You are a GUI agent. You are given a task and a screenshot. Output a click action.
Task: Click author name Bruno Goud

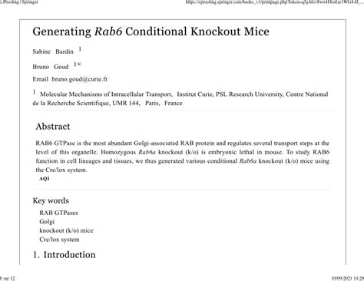[x=51, y=67]
